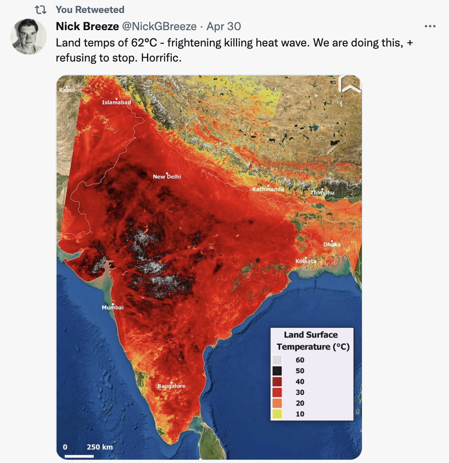The width and height of the screenshot is (449, 463).
Task: Select the black 50°C legend swatch
Action: pyautogui.click(x=277, y=371)
